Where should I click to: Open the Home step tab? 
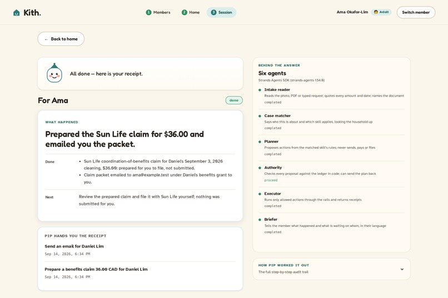tap(191, 12)
